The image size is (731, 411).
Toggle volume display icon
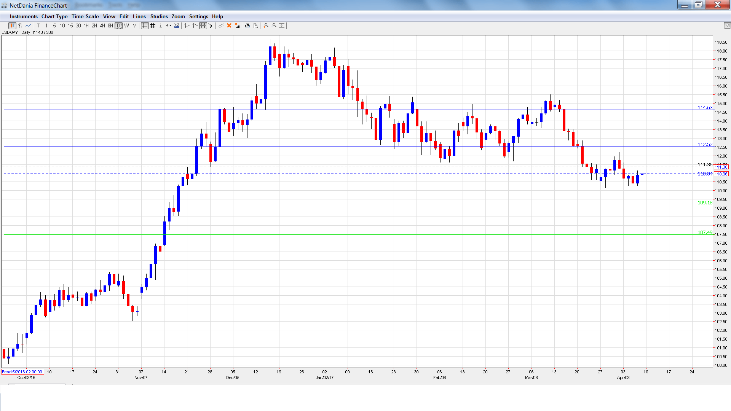tap(177, 25)
